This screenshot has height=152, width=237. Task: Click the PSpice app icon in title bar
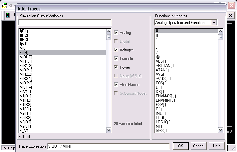[5, 5]
